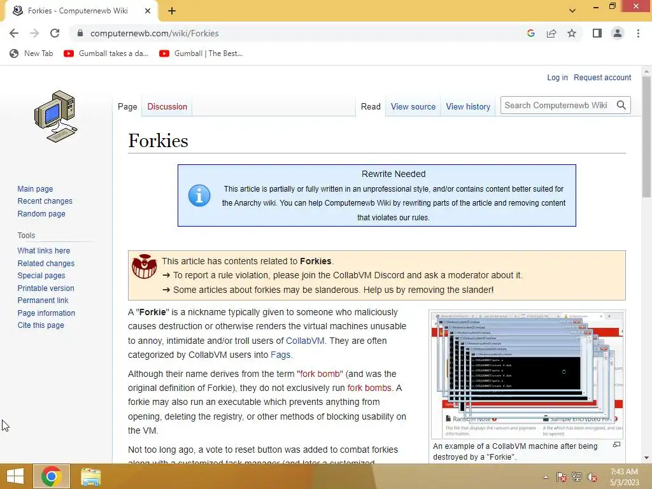Bookmark this page with star icon
652x489 pixels.
click(x=572, y=33)
